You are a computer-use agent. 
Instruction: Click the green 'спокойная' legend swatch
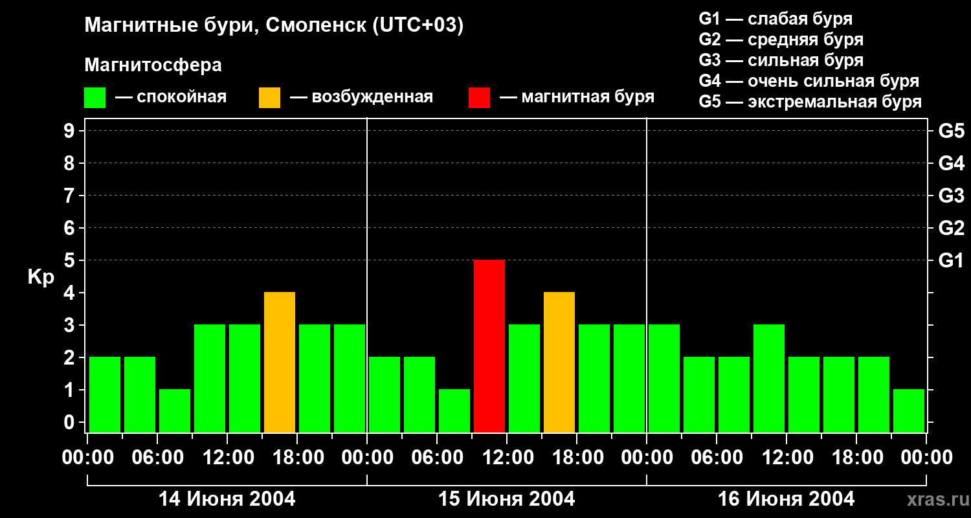tap(95, 98)
